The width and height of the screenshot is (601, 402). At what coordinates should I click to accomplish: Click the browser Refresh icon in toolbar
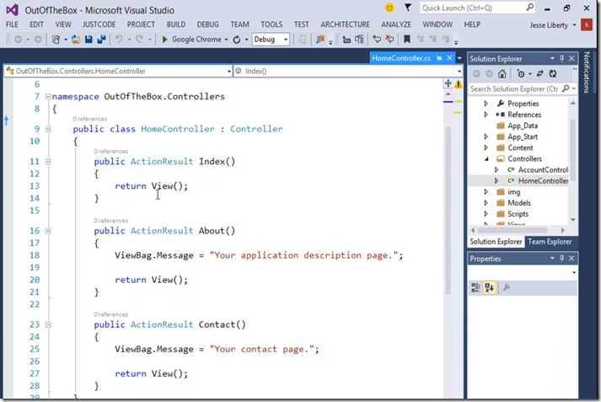[x=237, y=40]
